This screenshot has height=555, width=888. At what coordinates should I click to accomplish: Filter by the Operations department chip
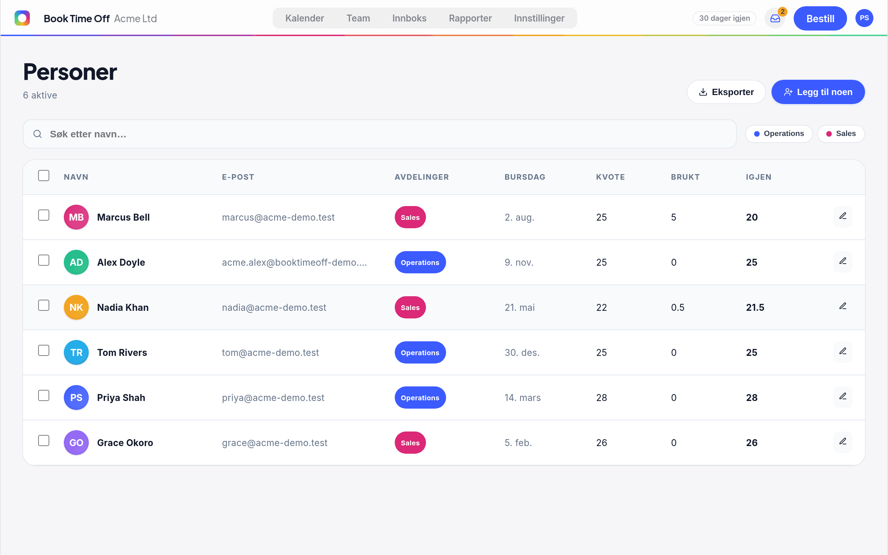point(779,134)
